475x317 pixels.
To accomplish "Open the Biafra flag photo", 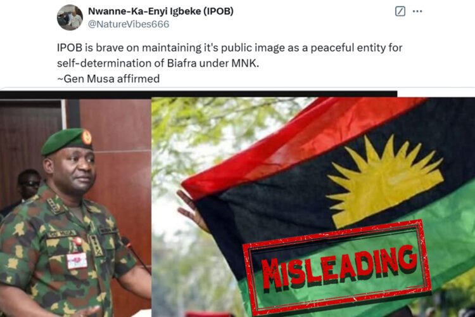I will pyautogui.click(x=313, y=207).
